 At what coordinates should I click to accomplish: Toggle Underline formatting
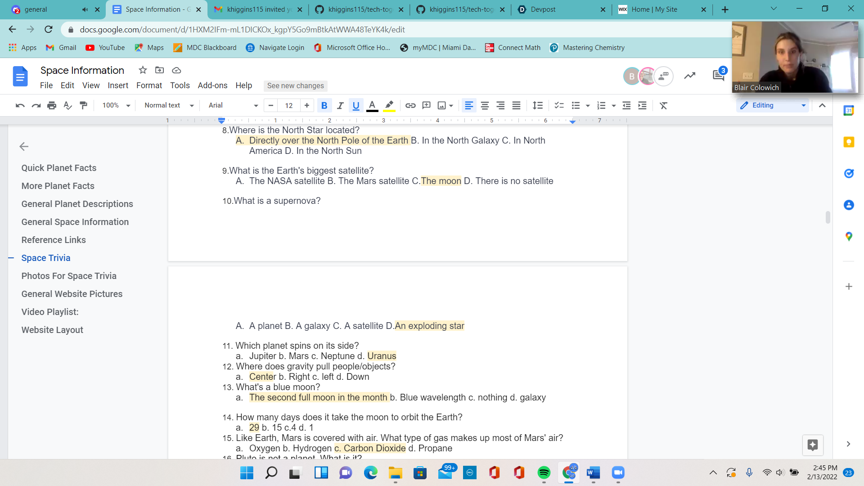(x=356, y=105)
